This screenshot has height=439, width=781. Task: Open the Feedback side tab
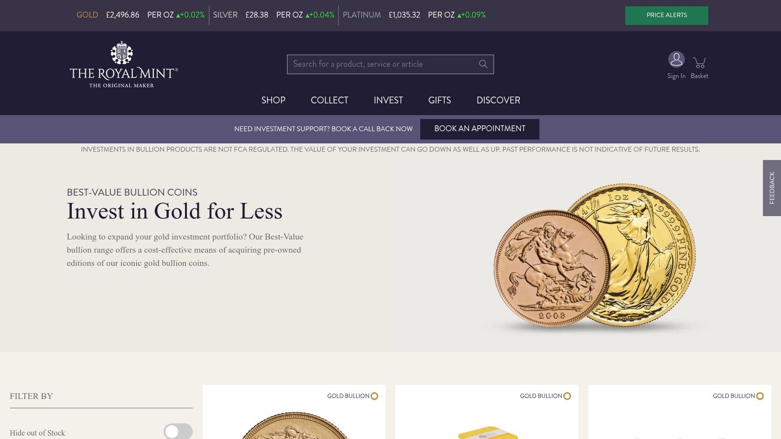(772, 188)
